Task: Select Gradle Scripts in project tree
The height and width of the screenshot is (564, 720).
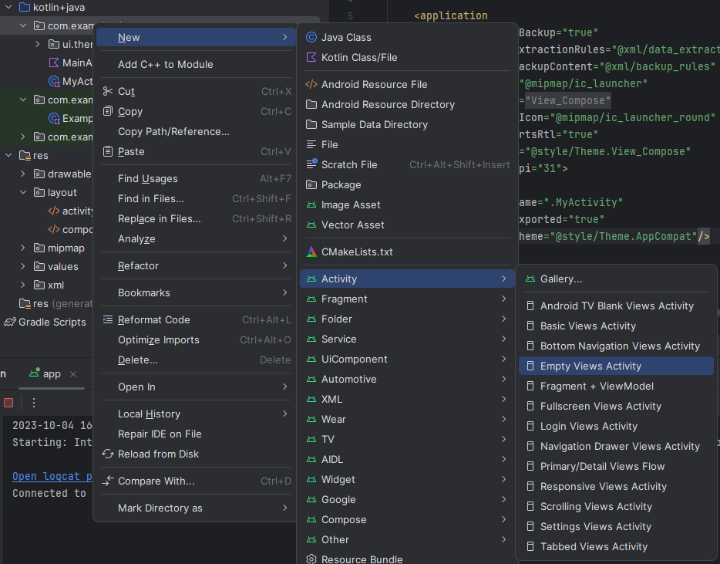Action: [52, 322]
